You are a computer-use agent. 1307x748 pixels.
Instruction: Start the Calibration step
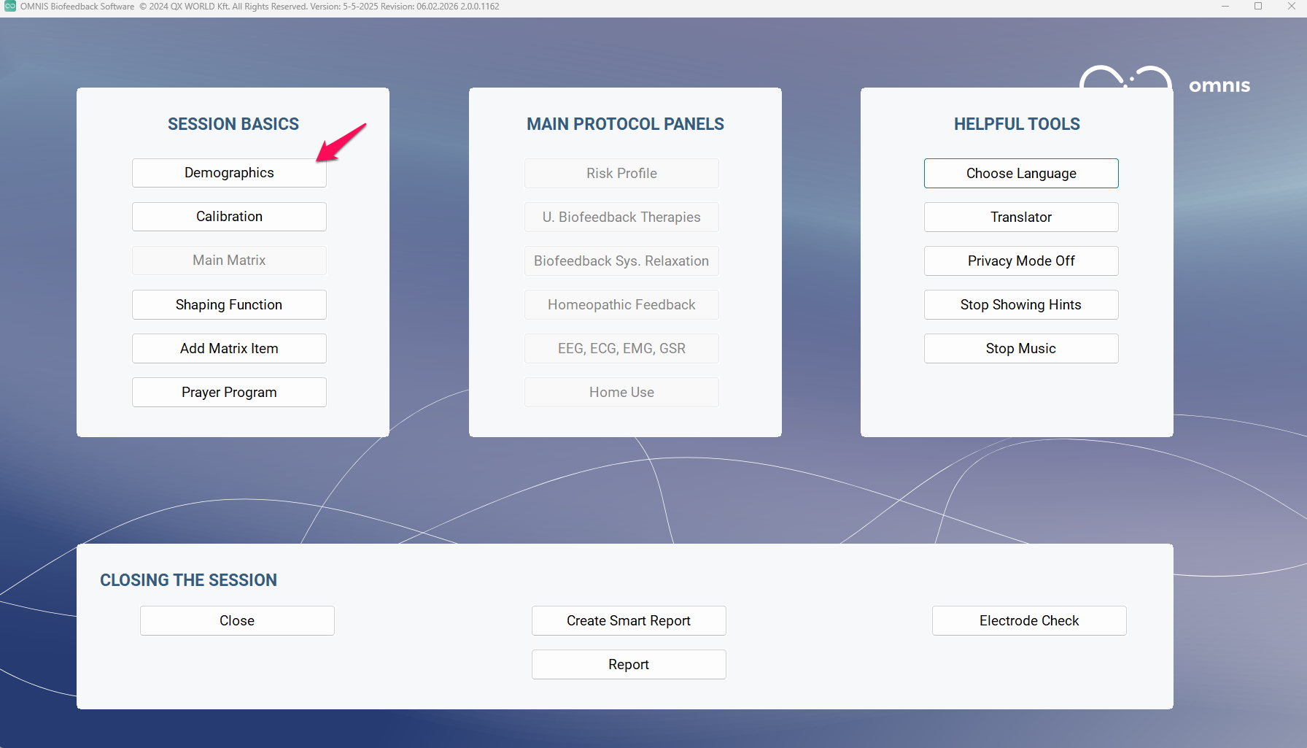point(229,217)
